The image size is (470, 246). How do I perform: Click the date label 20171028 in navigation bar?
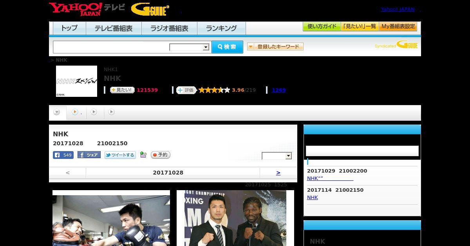[168, 173]
